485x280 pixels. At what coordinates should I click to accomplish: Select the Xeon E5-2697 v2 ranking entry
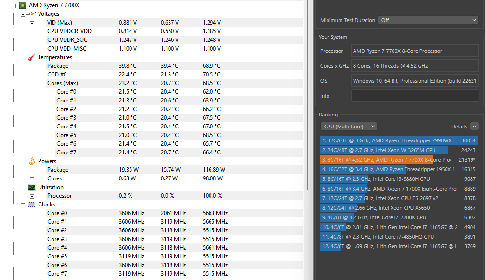[x=399, y=198]
